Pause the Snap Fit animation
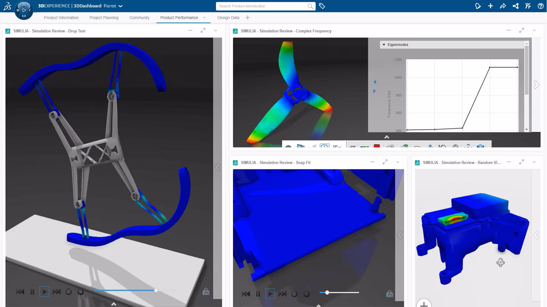The width and height of the screenshot is (547, 307). (x=258, y=294)
